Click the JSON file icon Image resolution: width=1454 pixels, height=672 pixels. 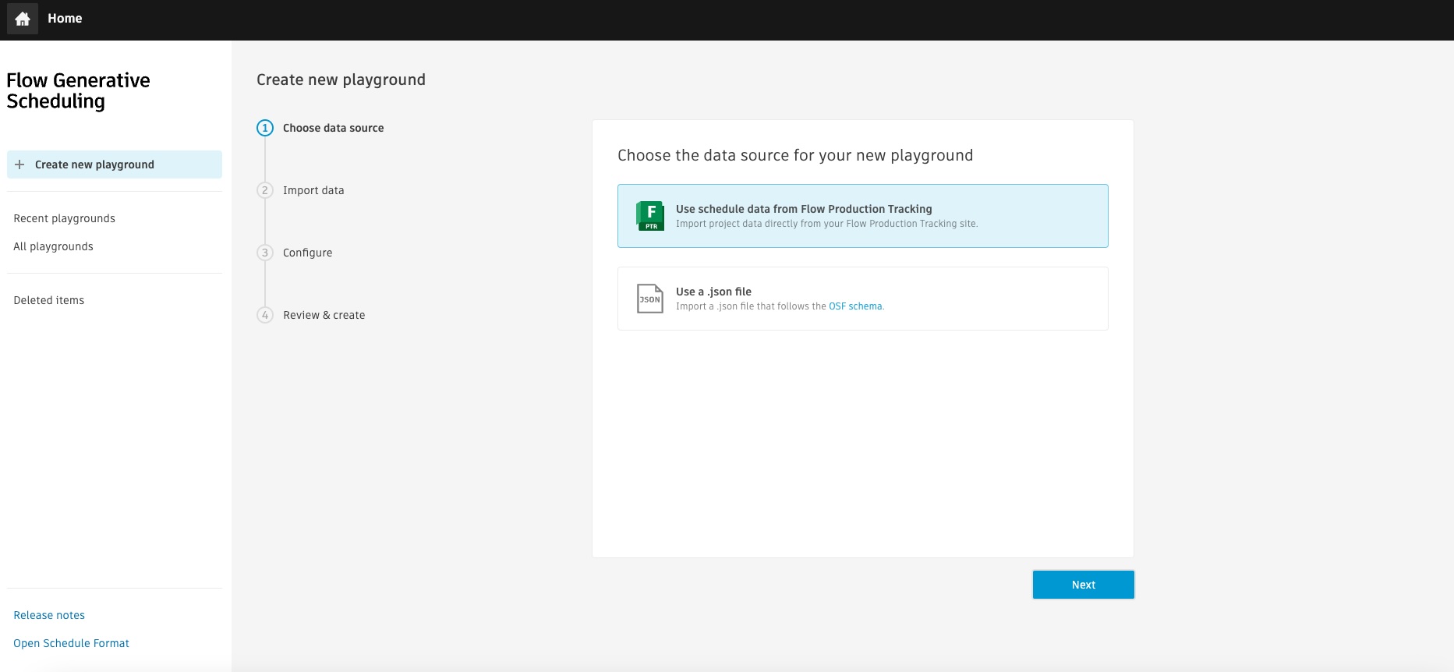point(650,299)
